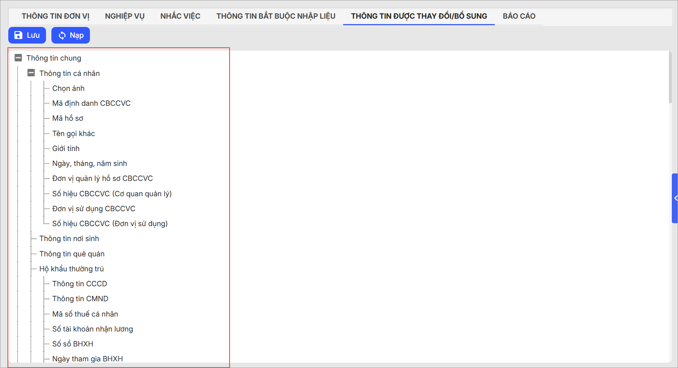Pick Thông tin CCCD tree item
Viewport: 678px width, 368px height.
[80, 284]
